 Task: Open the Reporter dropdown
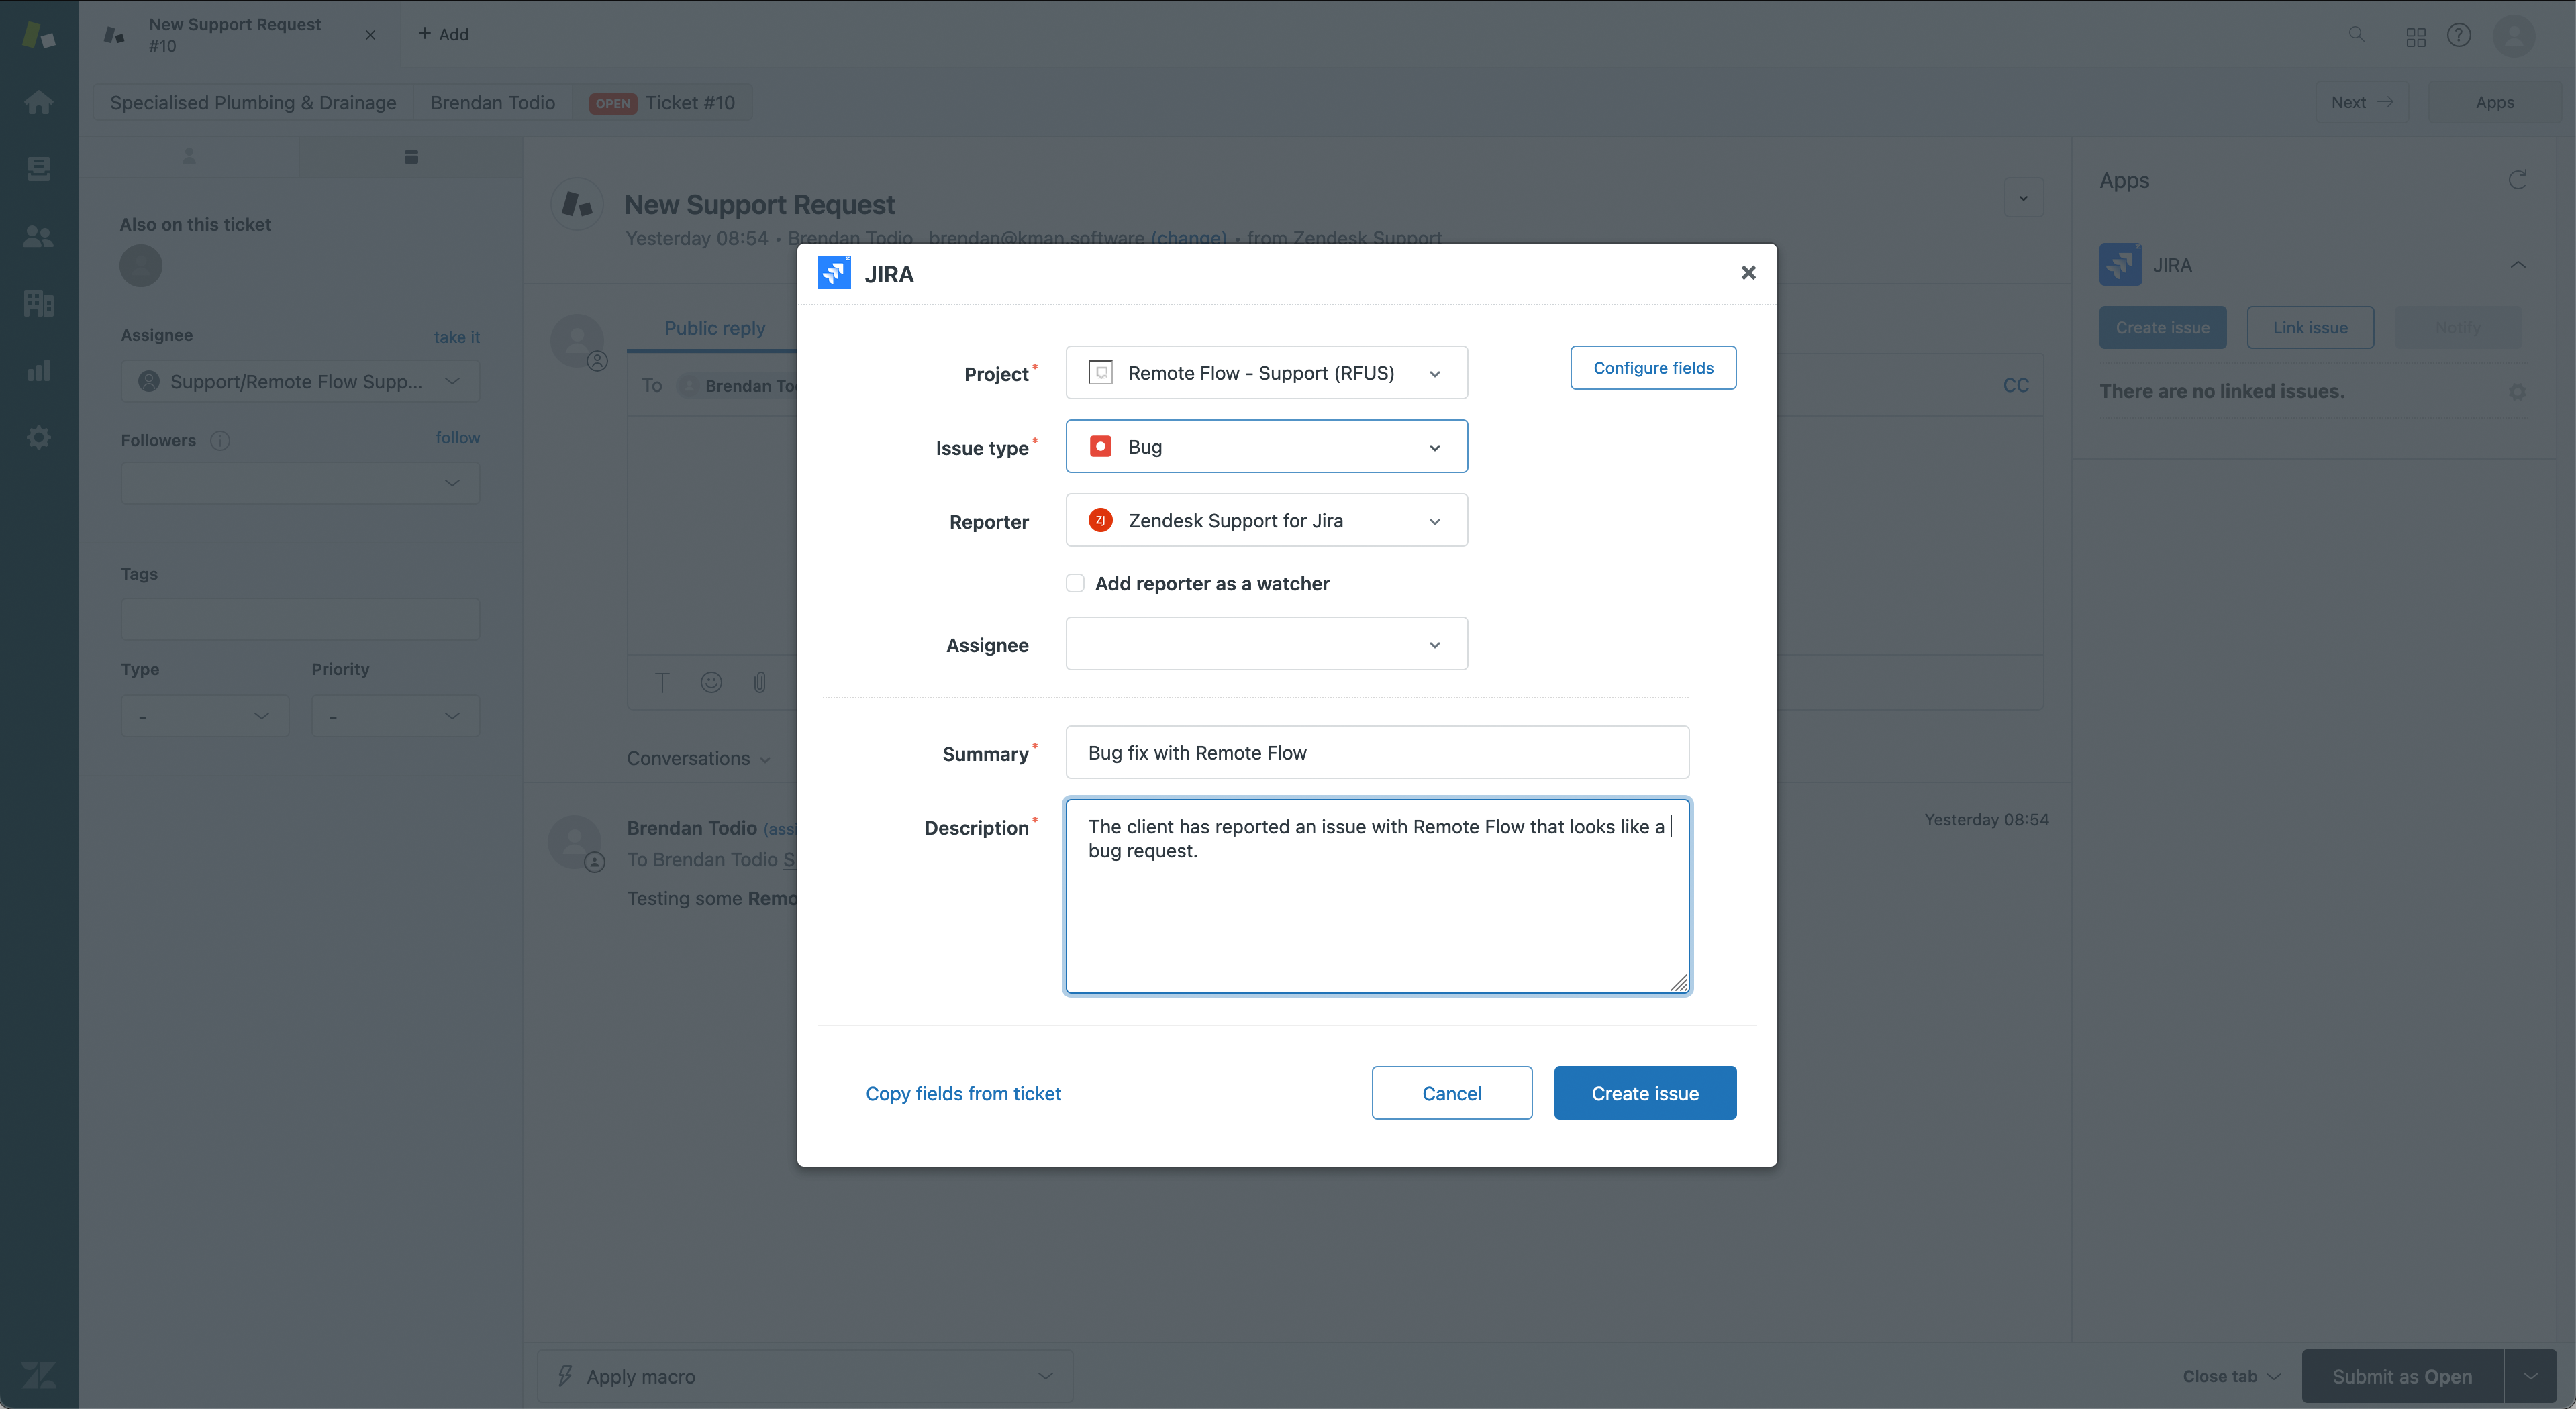1266,521
